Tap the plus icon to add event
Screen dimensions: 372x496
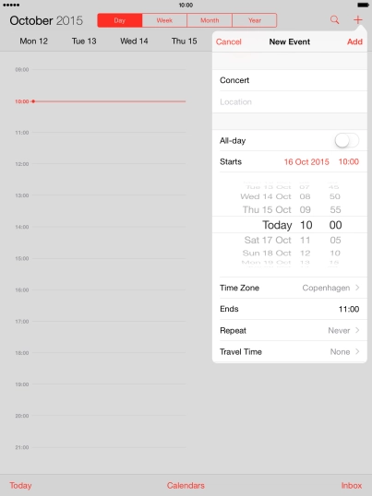(x=358, y=19)
